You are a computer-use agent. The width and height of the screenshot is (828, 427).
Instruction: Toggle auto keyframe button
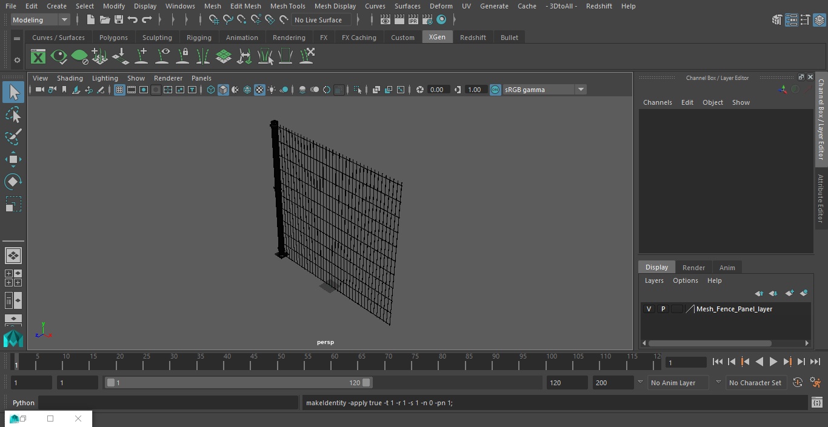pos(797,382)
